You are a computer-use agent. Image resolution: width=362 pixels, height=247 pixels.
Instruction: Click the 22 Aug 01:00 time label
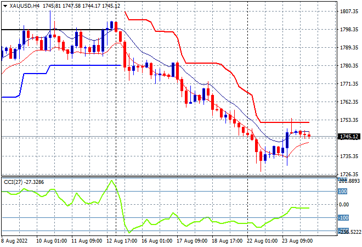262,241
